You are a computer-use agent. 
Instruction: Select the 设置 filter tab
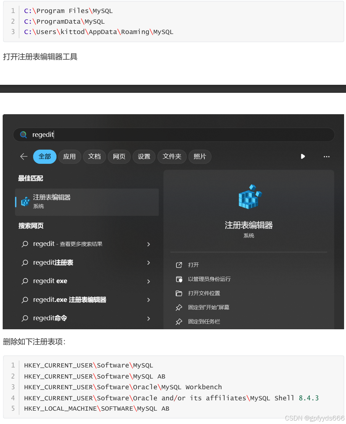[144, 157]
